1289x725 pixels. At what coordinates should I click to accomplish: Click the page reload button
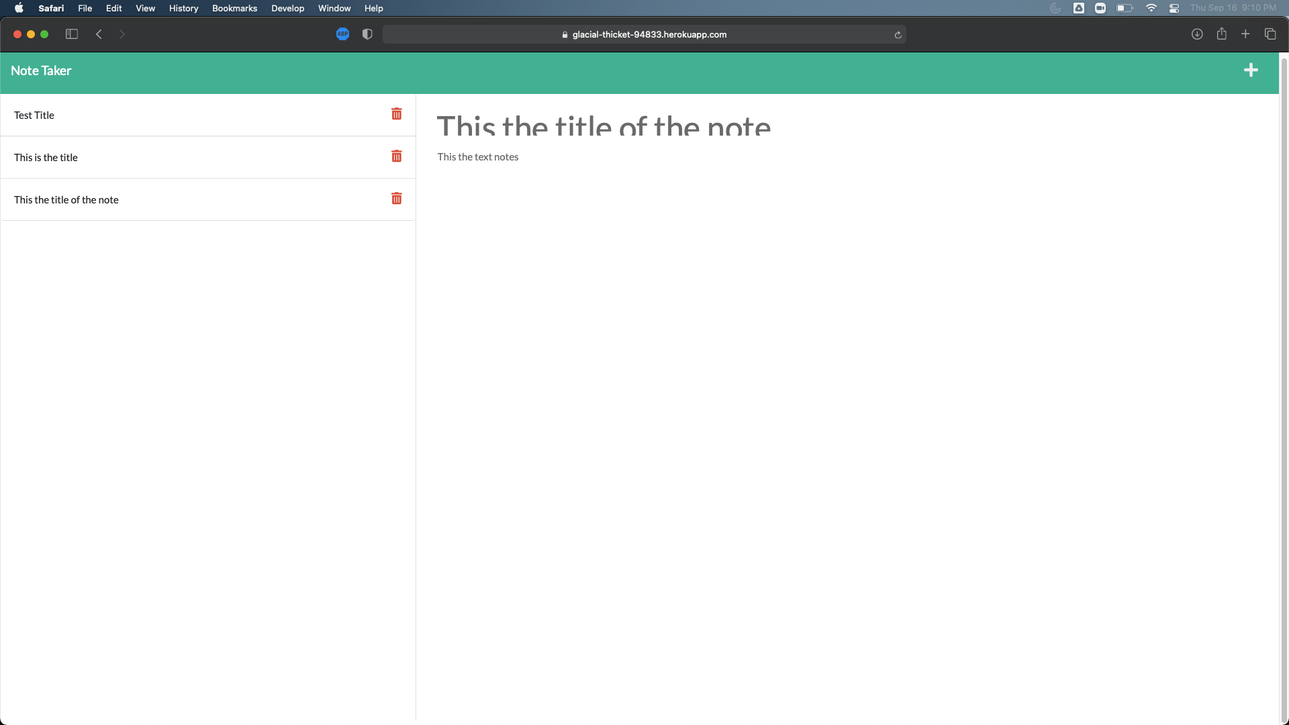(x=898, y=34)
